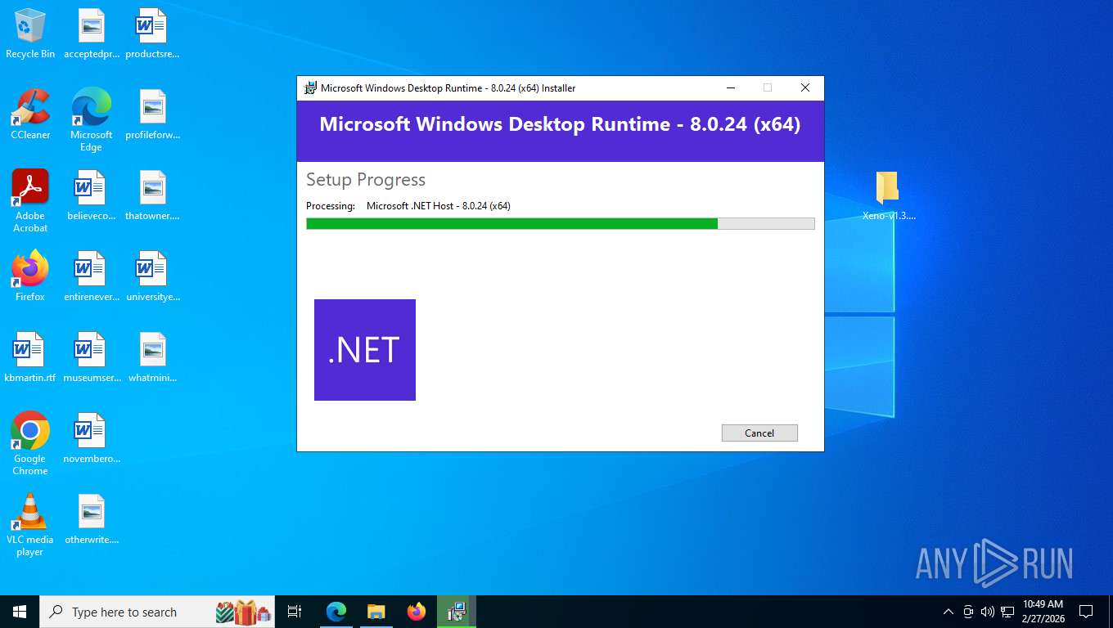This screenshot has height=628, width=1113.
Task: Click the taskbar search box
Action: (x=157, y=612)
